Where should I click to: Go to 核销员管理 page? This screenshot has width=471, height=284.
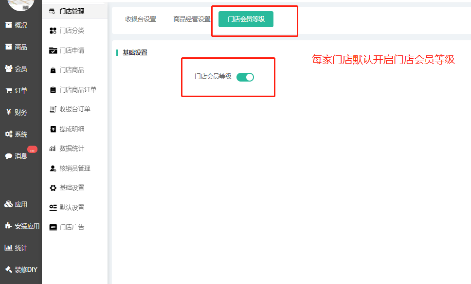coord(75,168)
